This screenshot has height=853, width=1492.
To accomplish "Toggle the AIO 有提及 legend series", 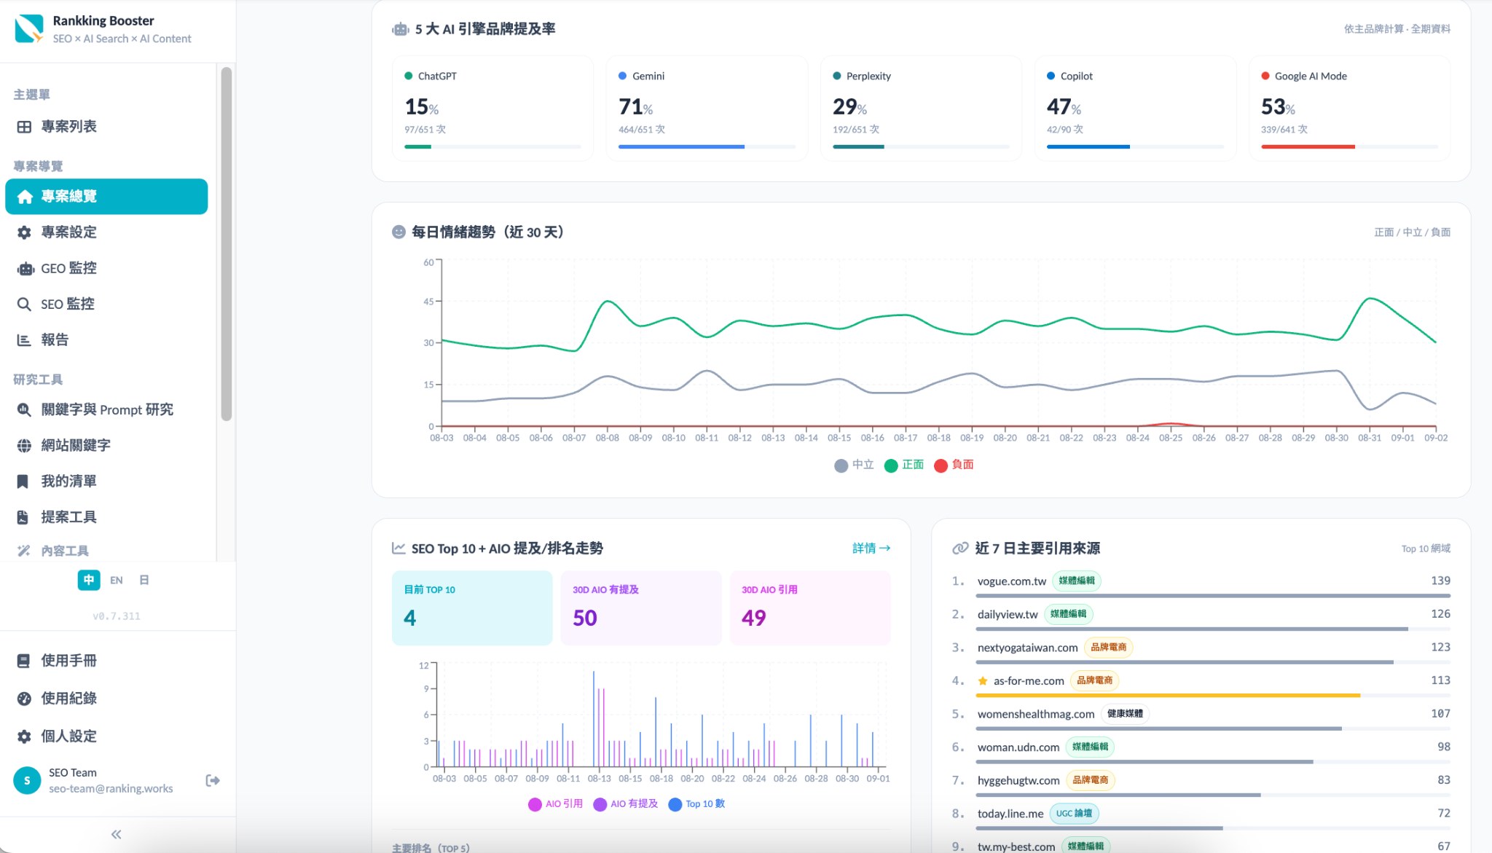I will click(x=626, y=804).
